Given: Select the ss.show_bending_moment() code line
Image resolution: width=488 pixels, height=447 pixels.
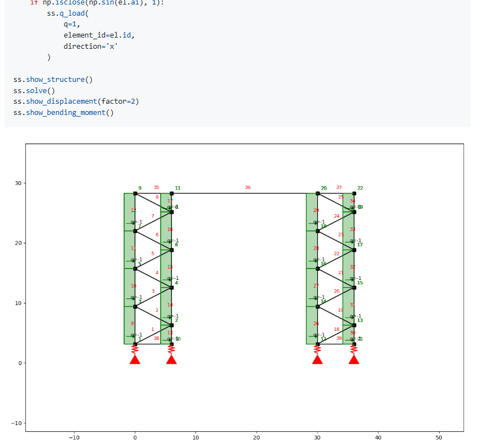Looking at the screenshot, I should pyautogui.click(x=62, y=112).
